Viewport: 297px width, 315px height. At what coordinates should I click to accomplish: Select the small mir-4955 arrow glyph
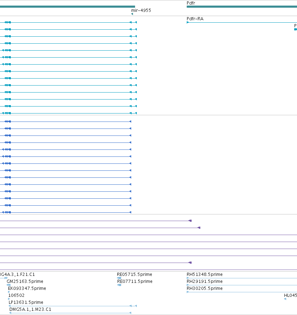pyautogui.click(x=132, y=14)
